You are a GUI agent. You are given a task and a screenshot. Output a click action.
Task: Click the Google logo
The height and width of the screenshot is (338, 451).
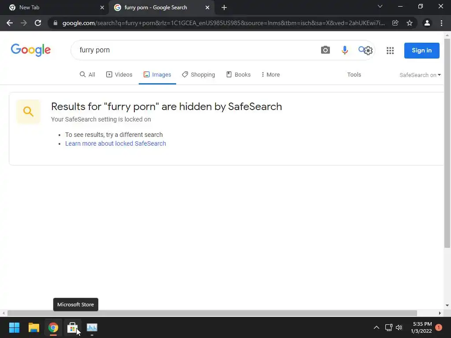tap(31, 50)
